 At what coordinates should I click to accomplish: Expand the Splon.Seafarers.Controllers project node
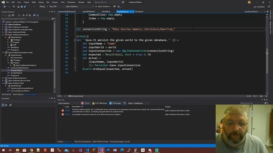[3, 27]
